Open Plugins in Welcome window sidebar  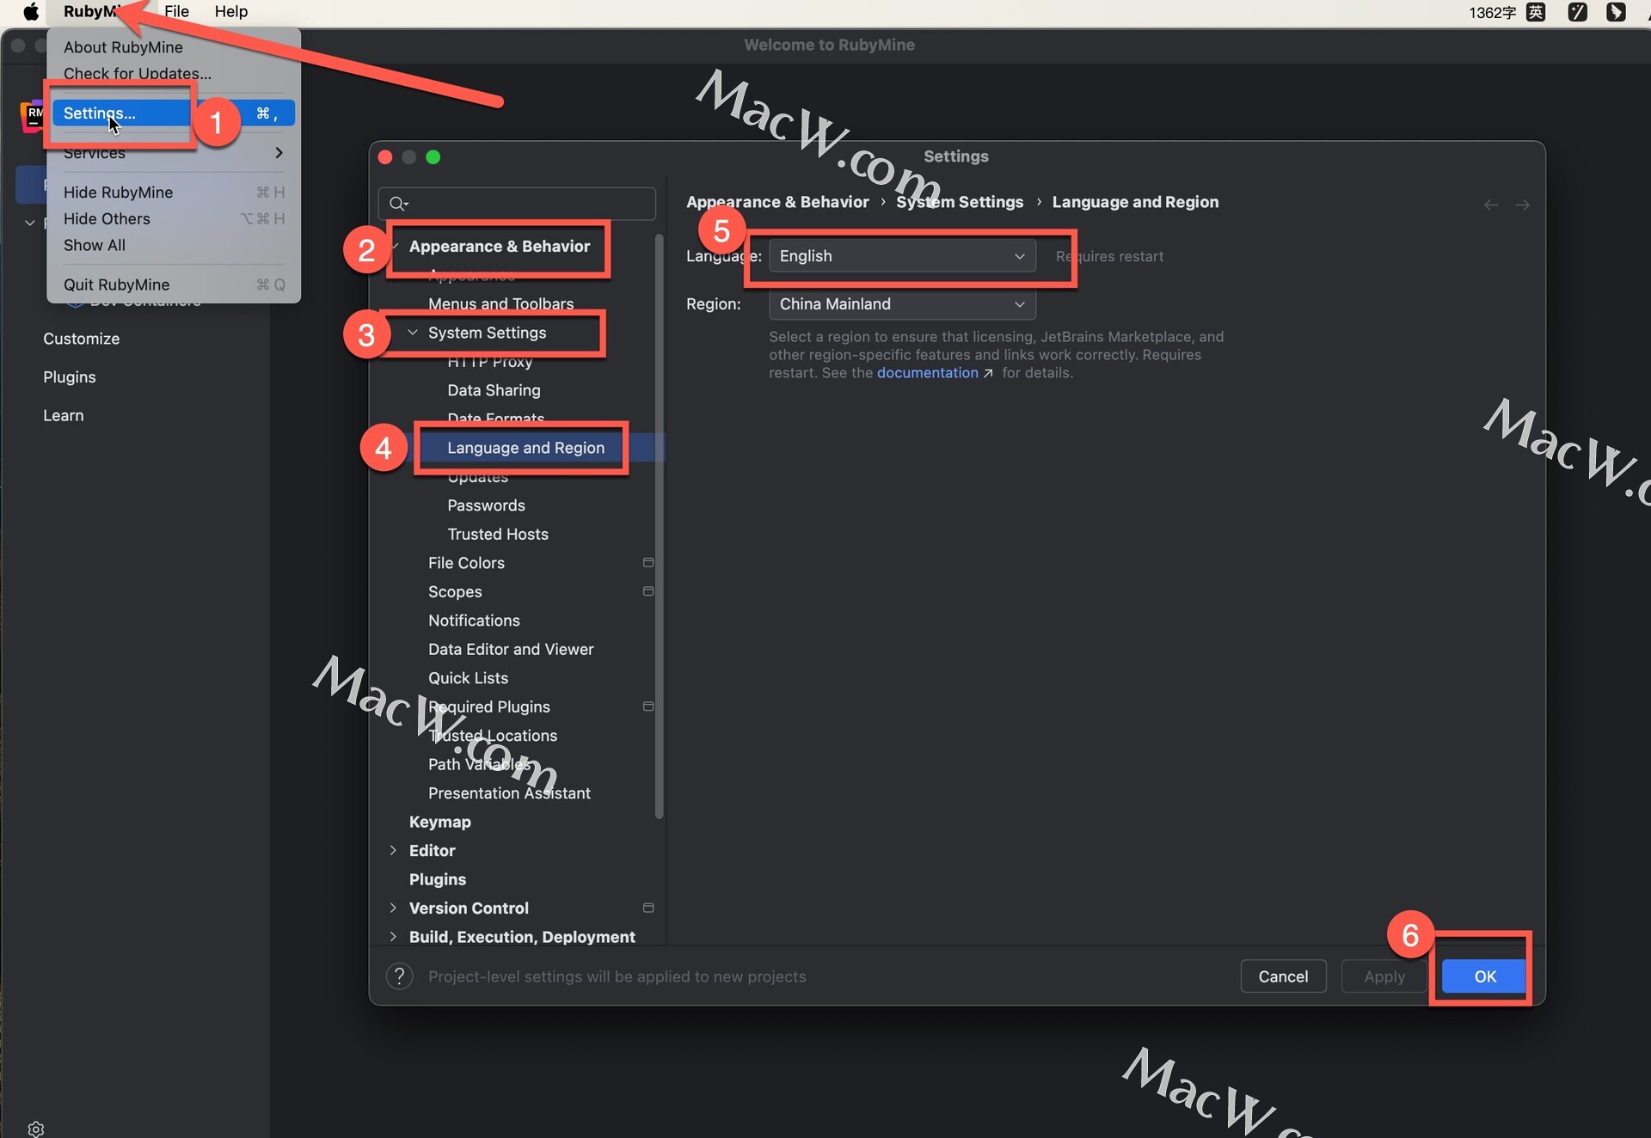70,376
